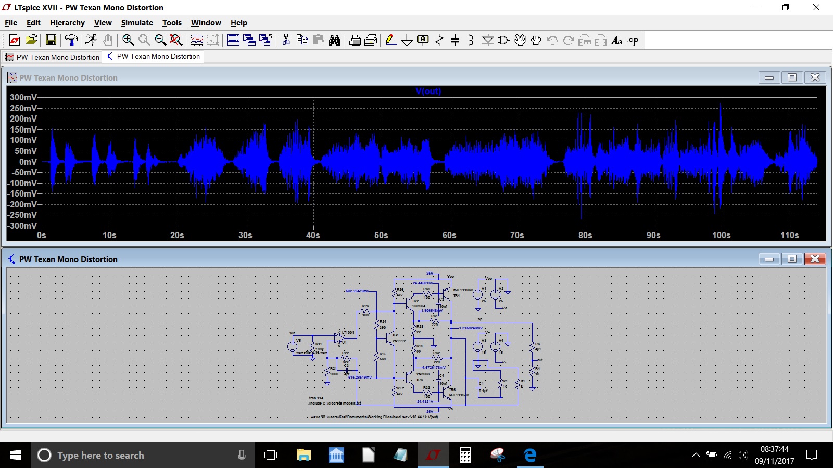Switch to the schematic PW Texan Mono Distortion tab
The image size is (833, 468).
(153, 56)
